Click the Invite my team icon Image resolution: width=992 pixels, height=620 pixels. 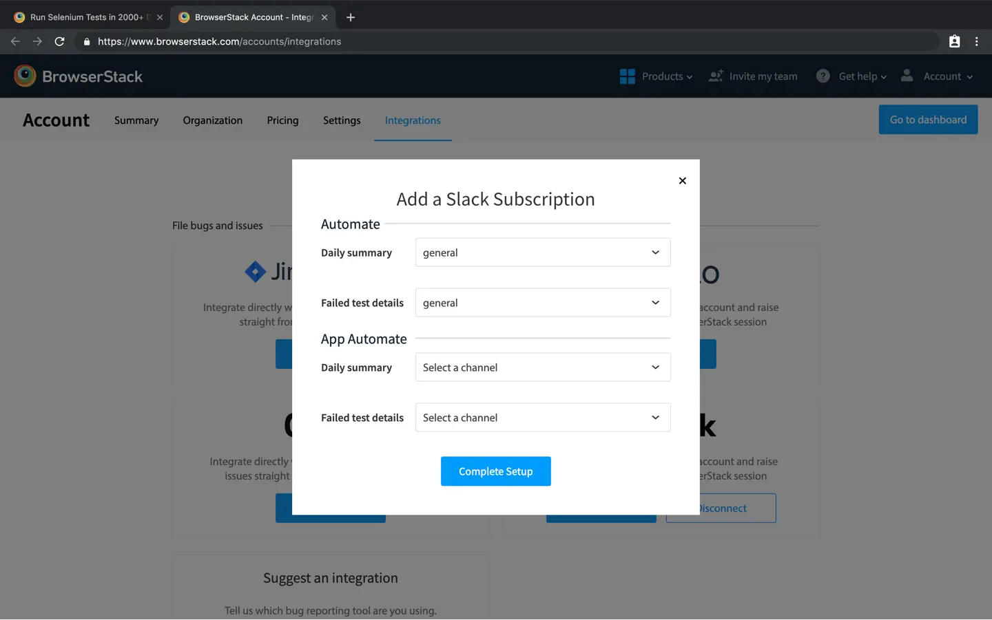point(716,76)
